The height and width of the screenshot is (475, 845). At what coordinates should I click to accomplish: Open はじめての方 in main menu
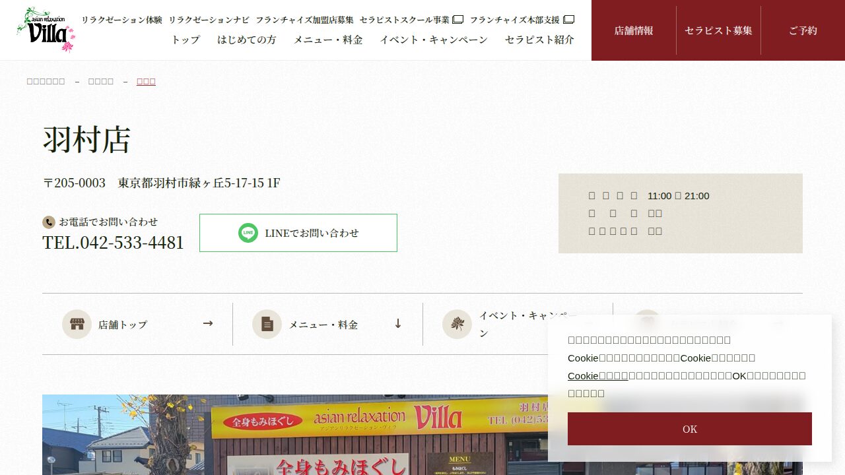(246, 40)
